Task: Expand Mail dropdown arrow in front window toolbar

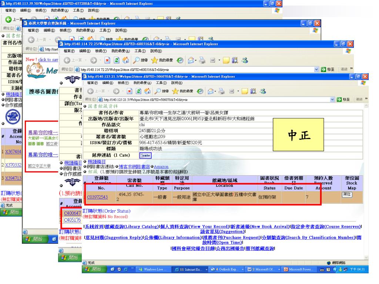Action: (x=215, y=91)
